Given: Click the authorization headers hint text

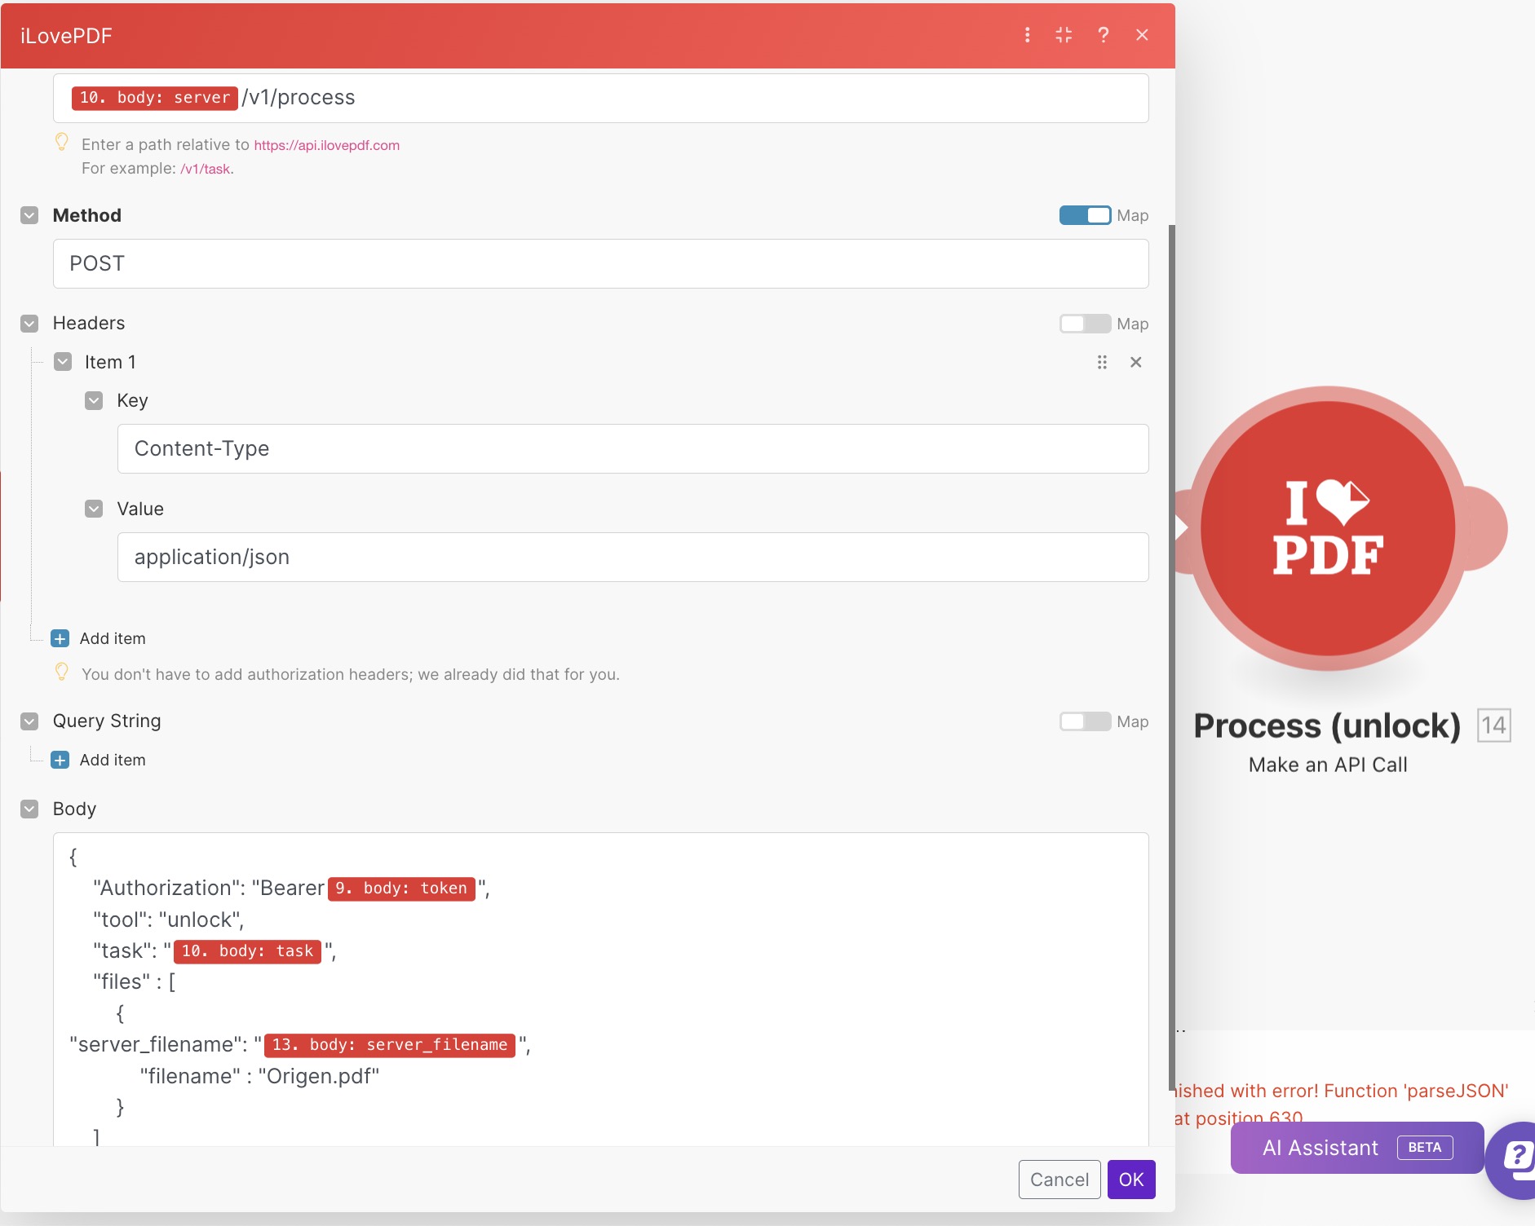Looking at the screenshot, I should (x=351, y=674).
